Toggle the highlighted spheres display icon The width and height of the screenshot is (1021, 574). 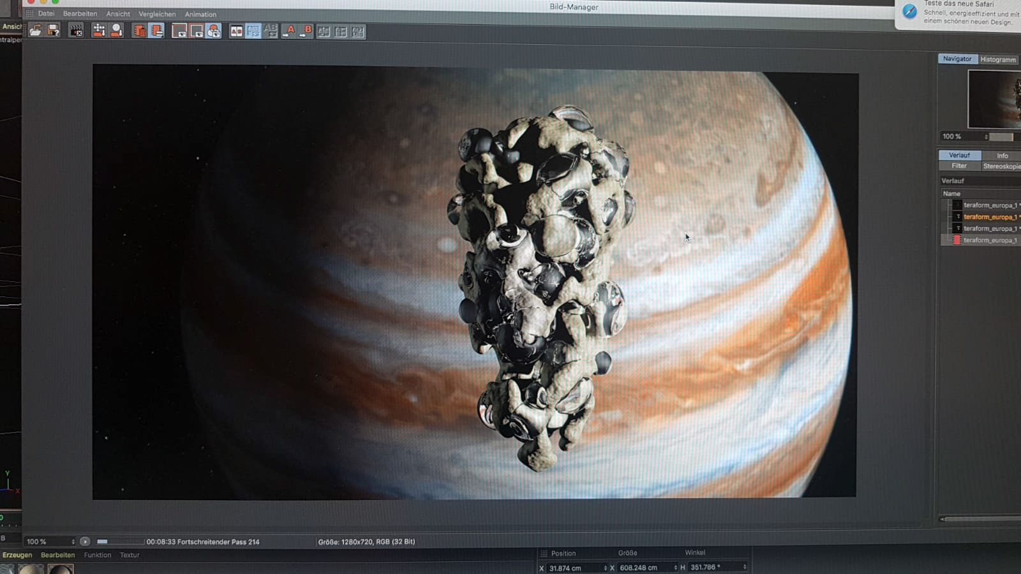point(214,31)
